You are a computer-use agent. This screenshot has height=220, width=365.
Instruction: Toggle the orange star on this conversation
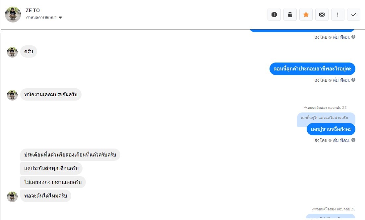(306, 15)
